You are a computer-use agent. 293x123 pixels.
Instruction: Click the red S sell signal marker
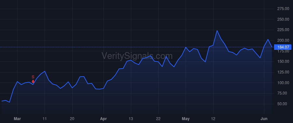click(x=33, y=79)
